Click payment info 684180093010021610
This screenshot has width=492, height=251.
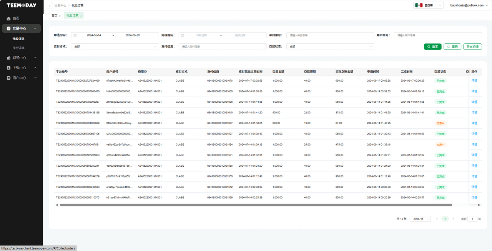tap(220, 113)
